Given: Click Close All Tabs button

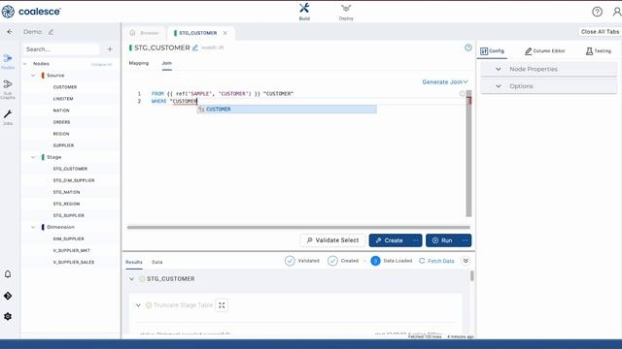Looking at the screenshot, I should (x=600, y=32).
